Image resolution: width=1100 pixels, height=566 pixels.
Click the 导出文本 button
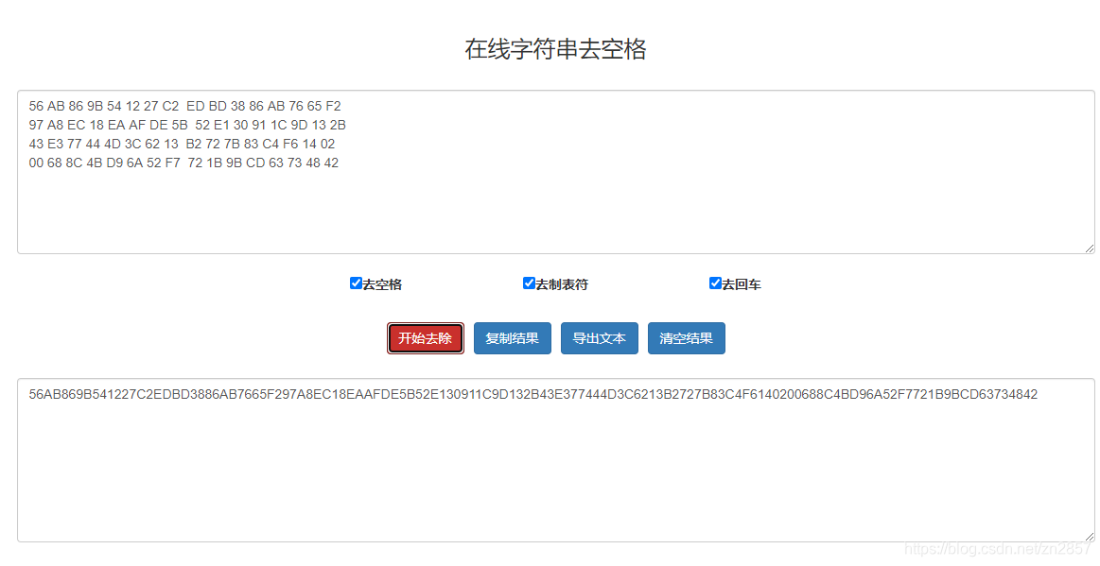pyautogui.click(x=599, y=338)
